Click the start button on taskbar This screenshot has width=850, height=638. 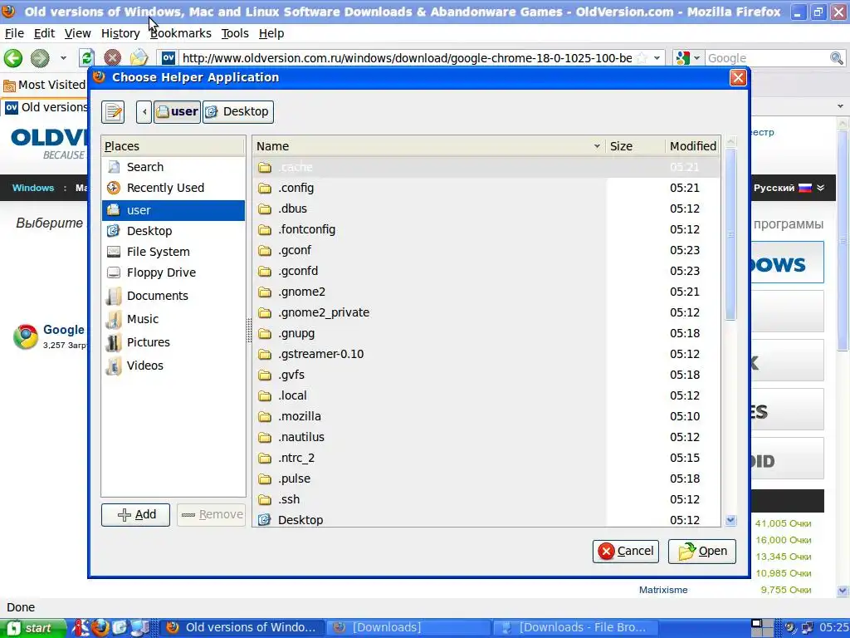[33, 628]
